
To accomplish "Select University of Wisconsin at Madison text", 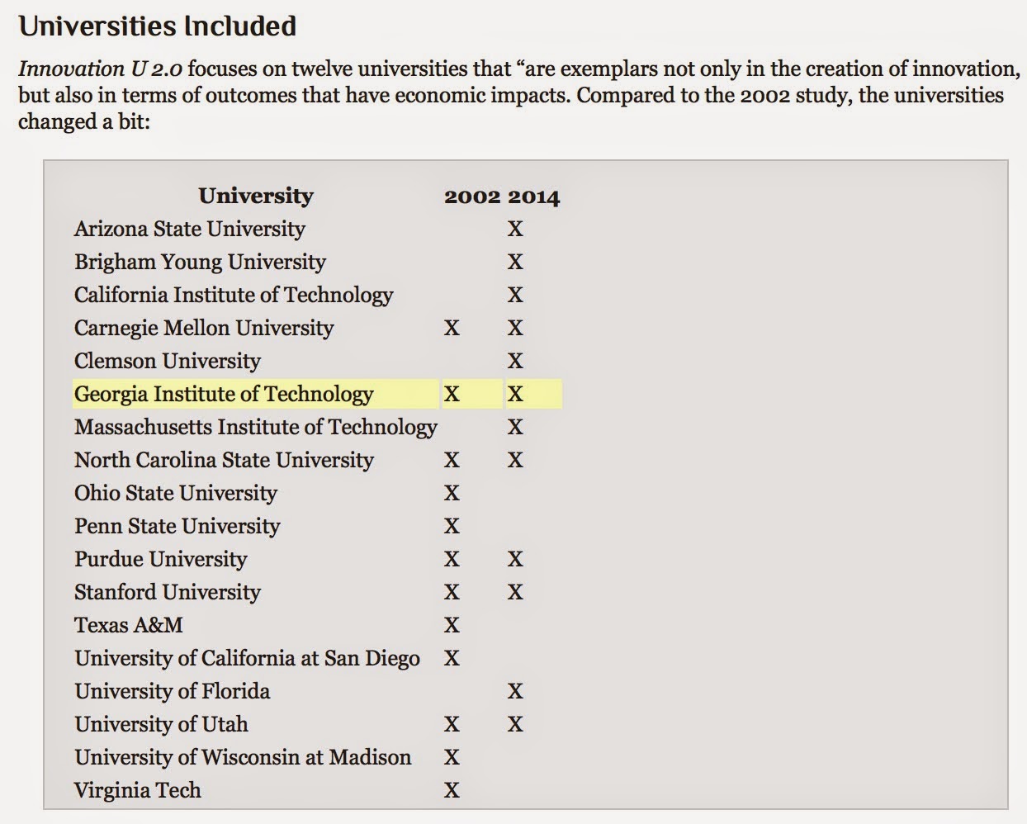I will (x=243, y=757).
